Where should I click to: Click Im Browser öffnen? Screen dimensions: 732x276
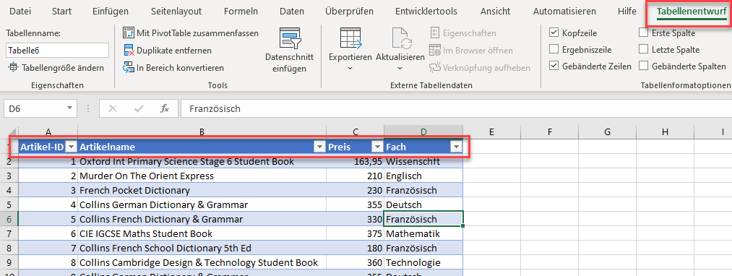click(470, 51)
